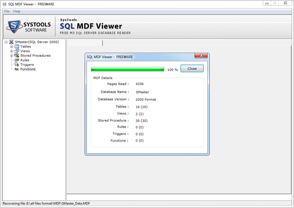This screenshot has height=208, width=294.
Task: Click the dialog title 'SQL MDF Viewer - FREEWARE'
Action: point(110,57)
